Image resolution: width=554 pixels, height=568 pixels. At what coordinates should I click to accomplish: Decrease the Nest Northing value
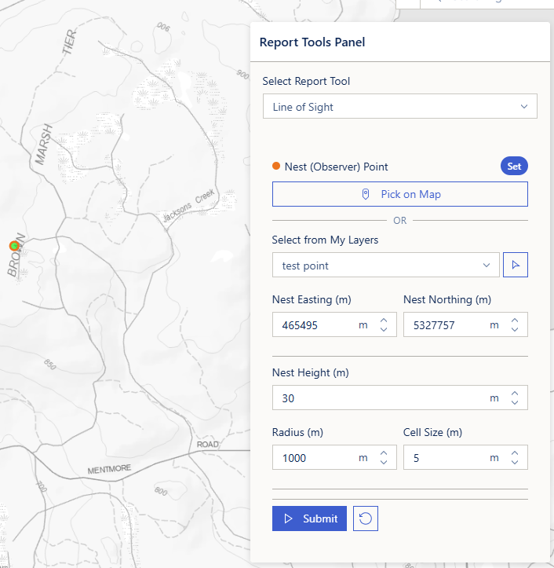[515, 329]
